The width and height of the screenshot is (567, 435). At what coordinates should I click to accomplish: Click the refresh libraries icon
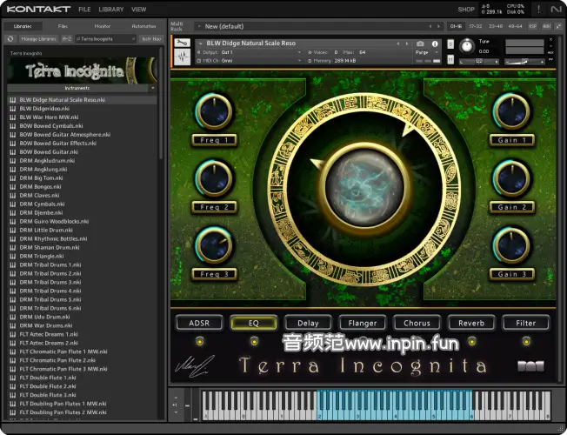coord(10,38)
